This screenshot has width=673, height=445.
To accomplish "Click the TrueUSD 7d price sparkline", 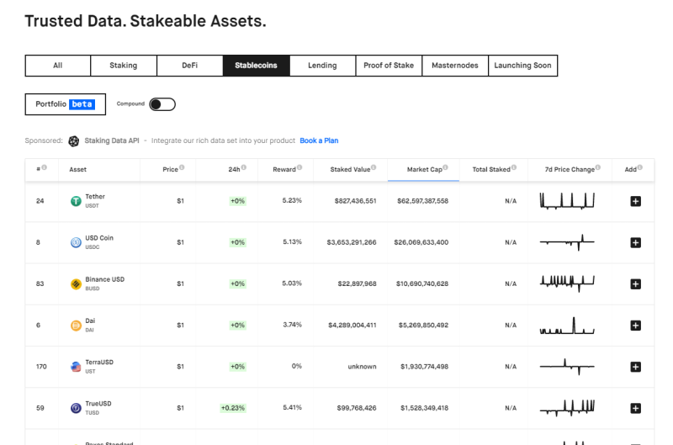I will click(567, 408).
